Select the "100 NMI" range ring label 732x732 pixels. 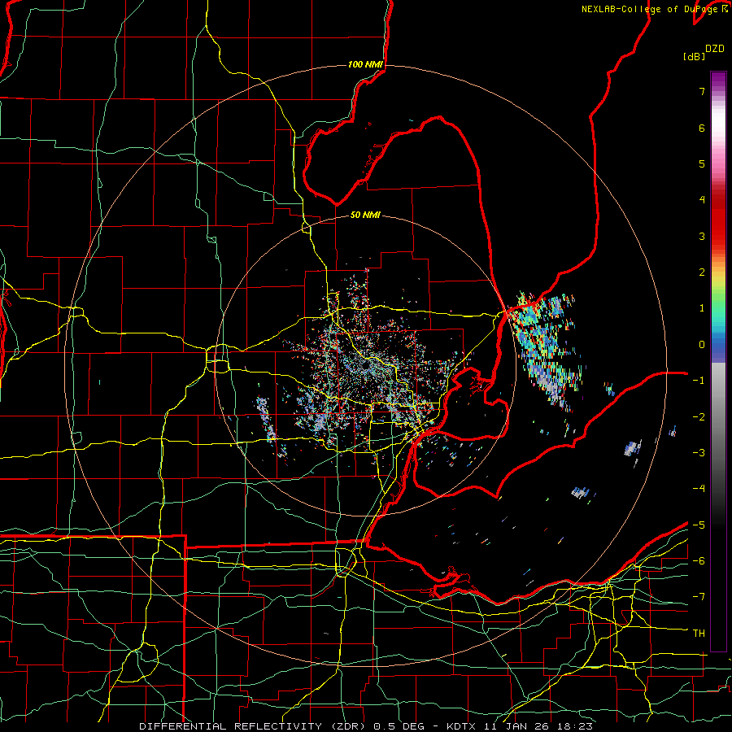tap(365, 64)
